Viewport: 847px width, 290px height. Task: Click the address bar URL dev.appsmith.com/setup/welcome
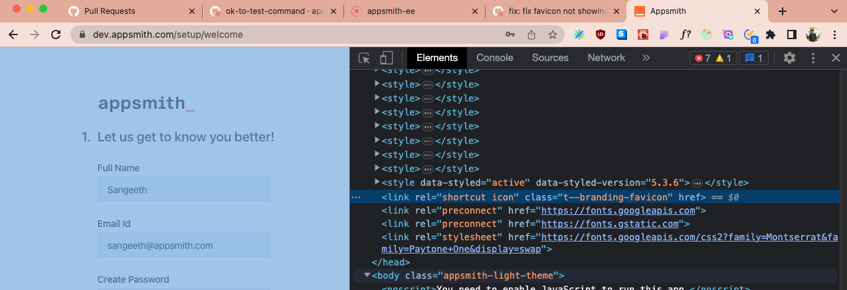167,35
